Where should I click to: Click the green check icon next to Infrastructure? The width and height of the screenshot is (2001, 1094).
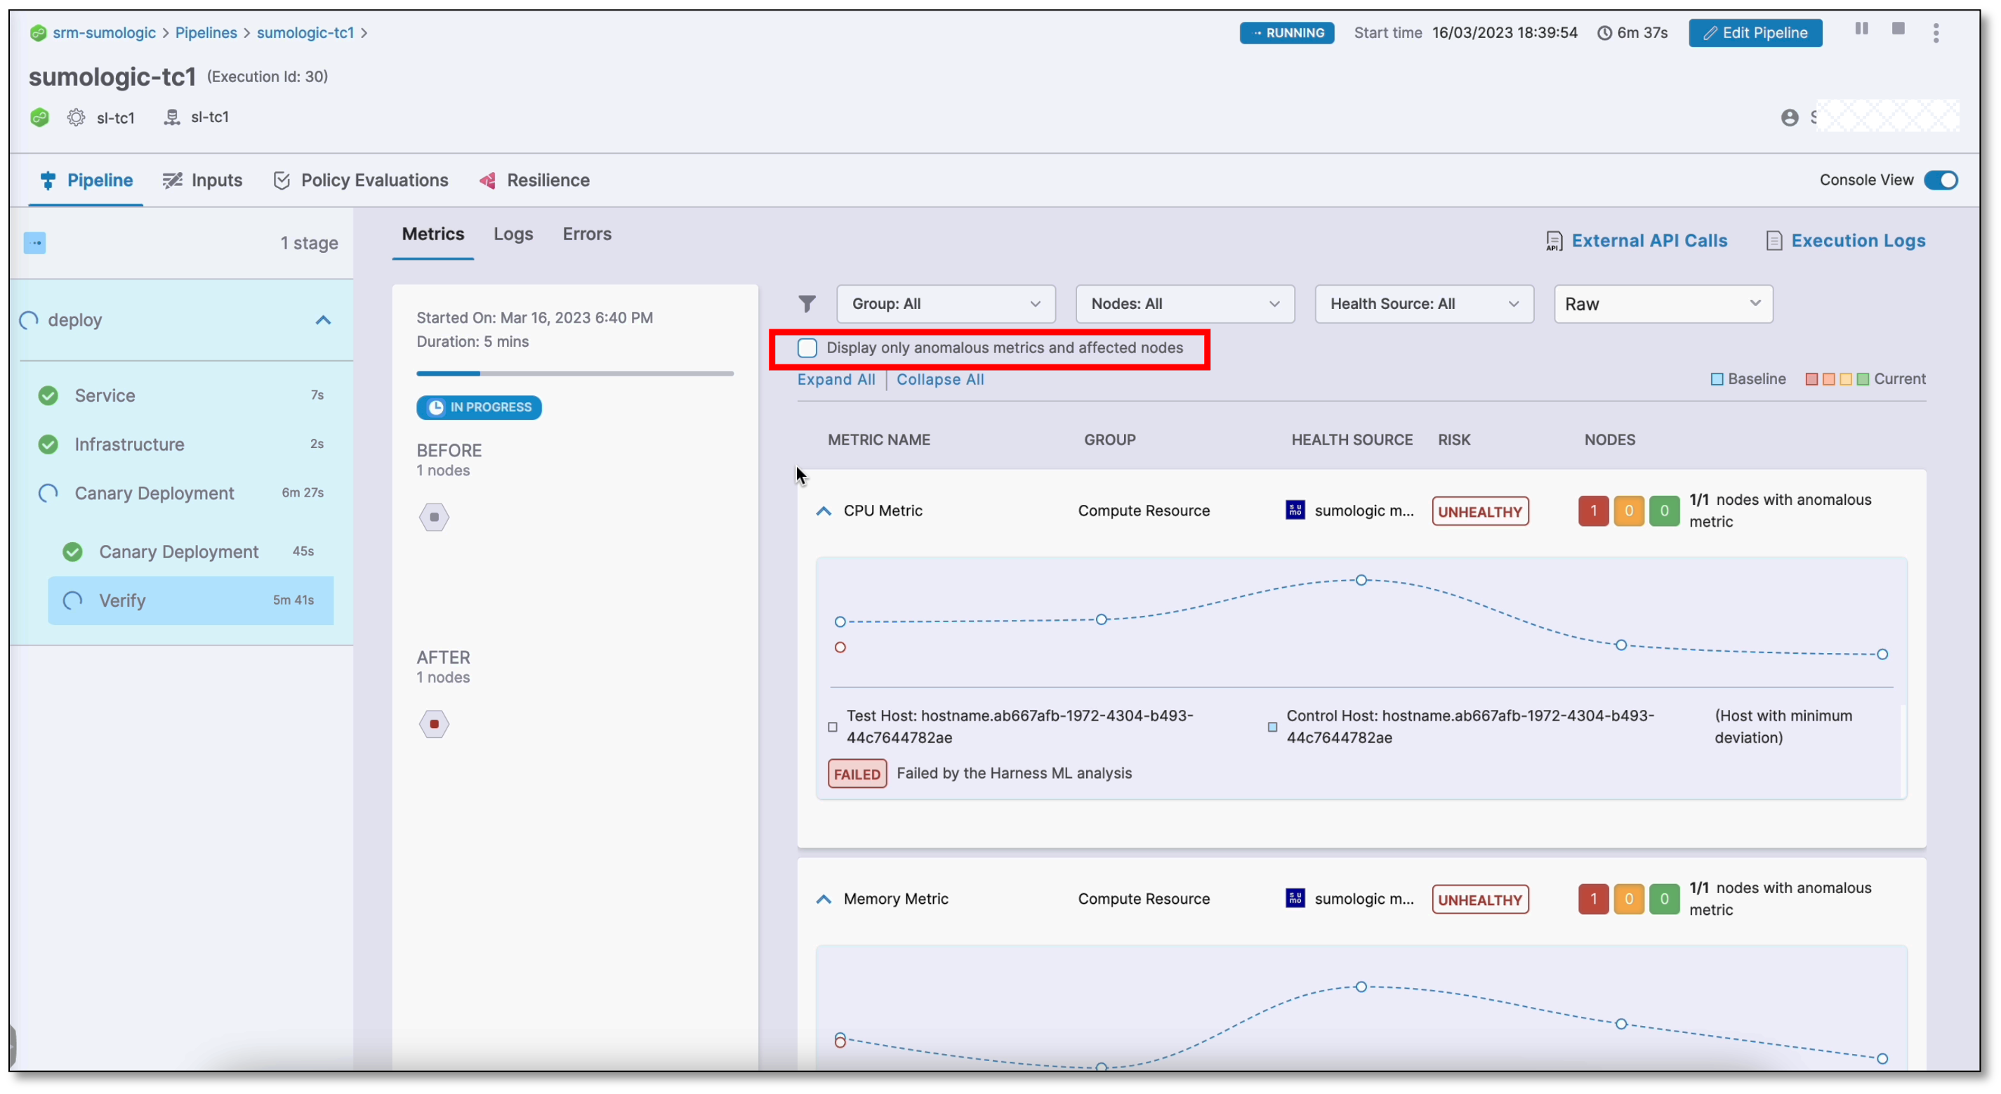[x=48, y=444]
